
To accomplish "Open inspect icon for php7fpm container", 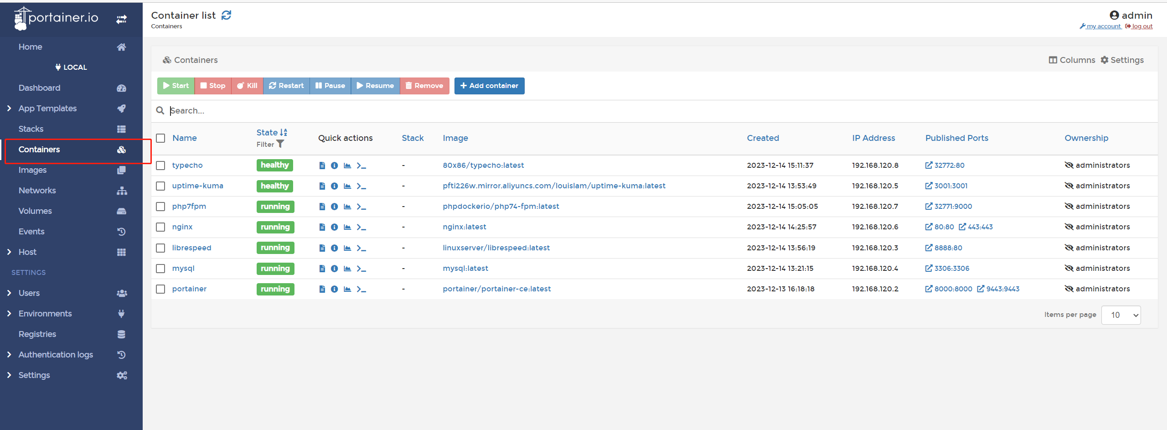I will point(334,207).
